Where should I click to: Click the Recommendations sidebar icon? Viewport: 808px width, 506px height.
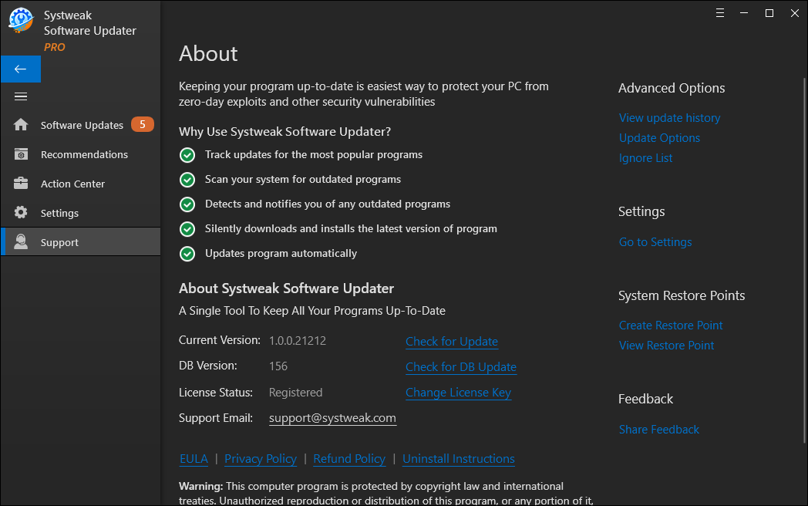[x=21, y=154]
